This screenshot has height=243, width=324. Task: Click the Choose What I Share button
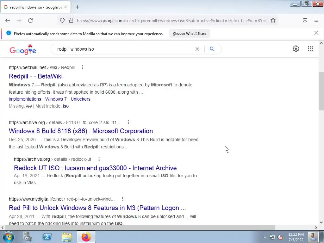click(190, 34)
